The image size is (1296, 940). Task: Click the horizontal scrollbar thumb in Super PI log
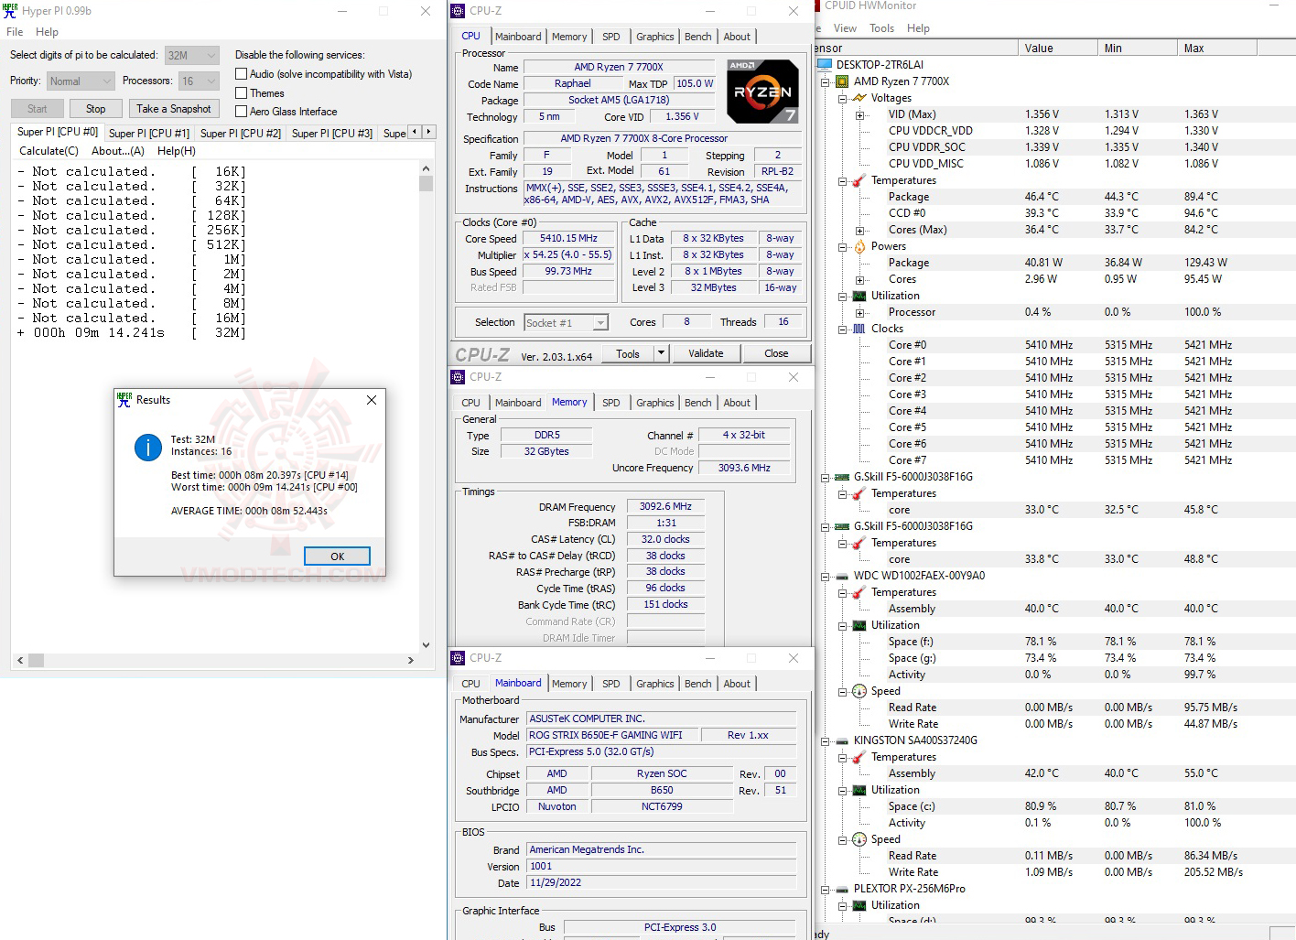[x=37, y=660]
